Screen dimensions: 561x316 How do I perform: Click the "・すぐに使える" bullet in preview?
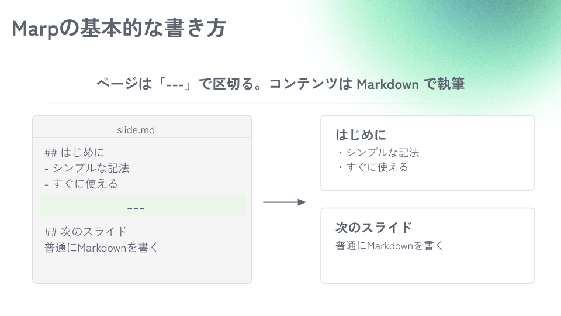coord(372,167)
